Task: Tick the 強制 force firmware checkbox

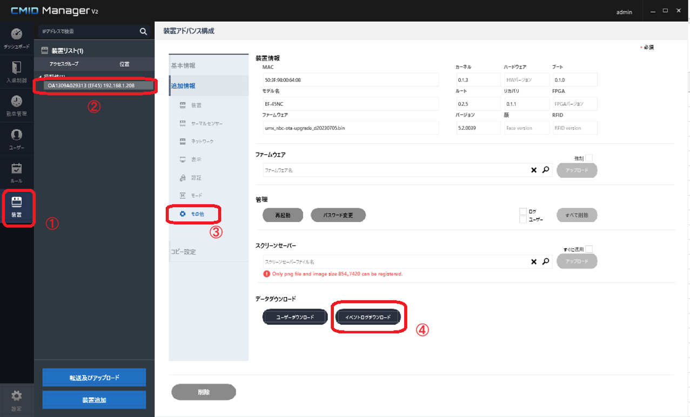Action: (x=589, y=158)
